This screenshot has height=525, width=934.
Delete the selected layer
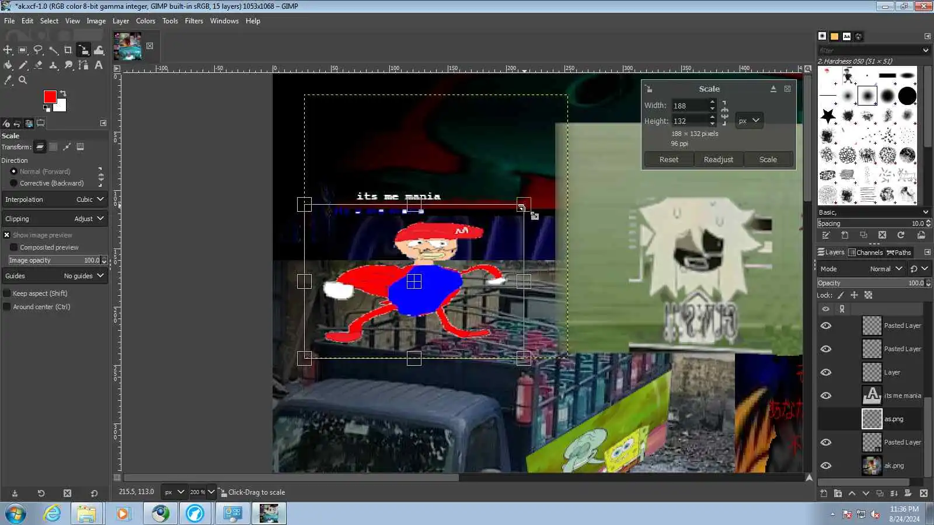[x=923, y=494]
